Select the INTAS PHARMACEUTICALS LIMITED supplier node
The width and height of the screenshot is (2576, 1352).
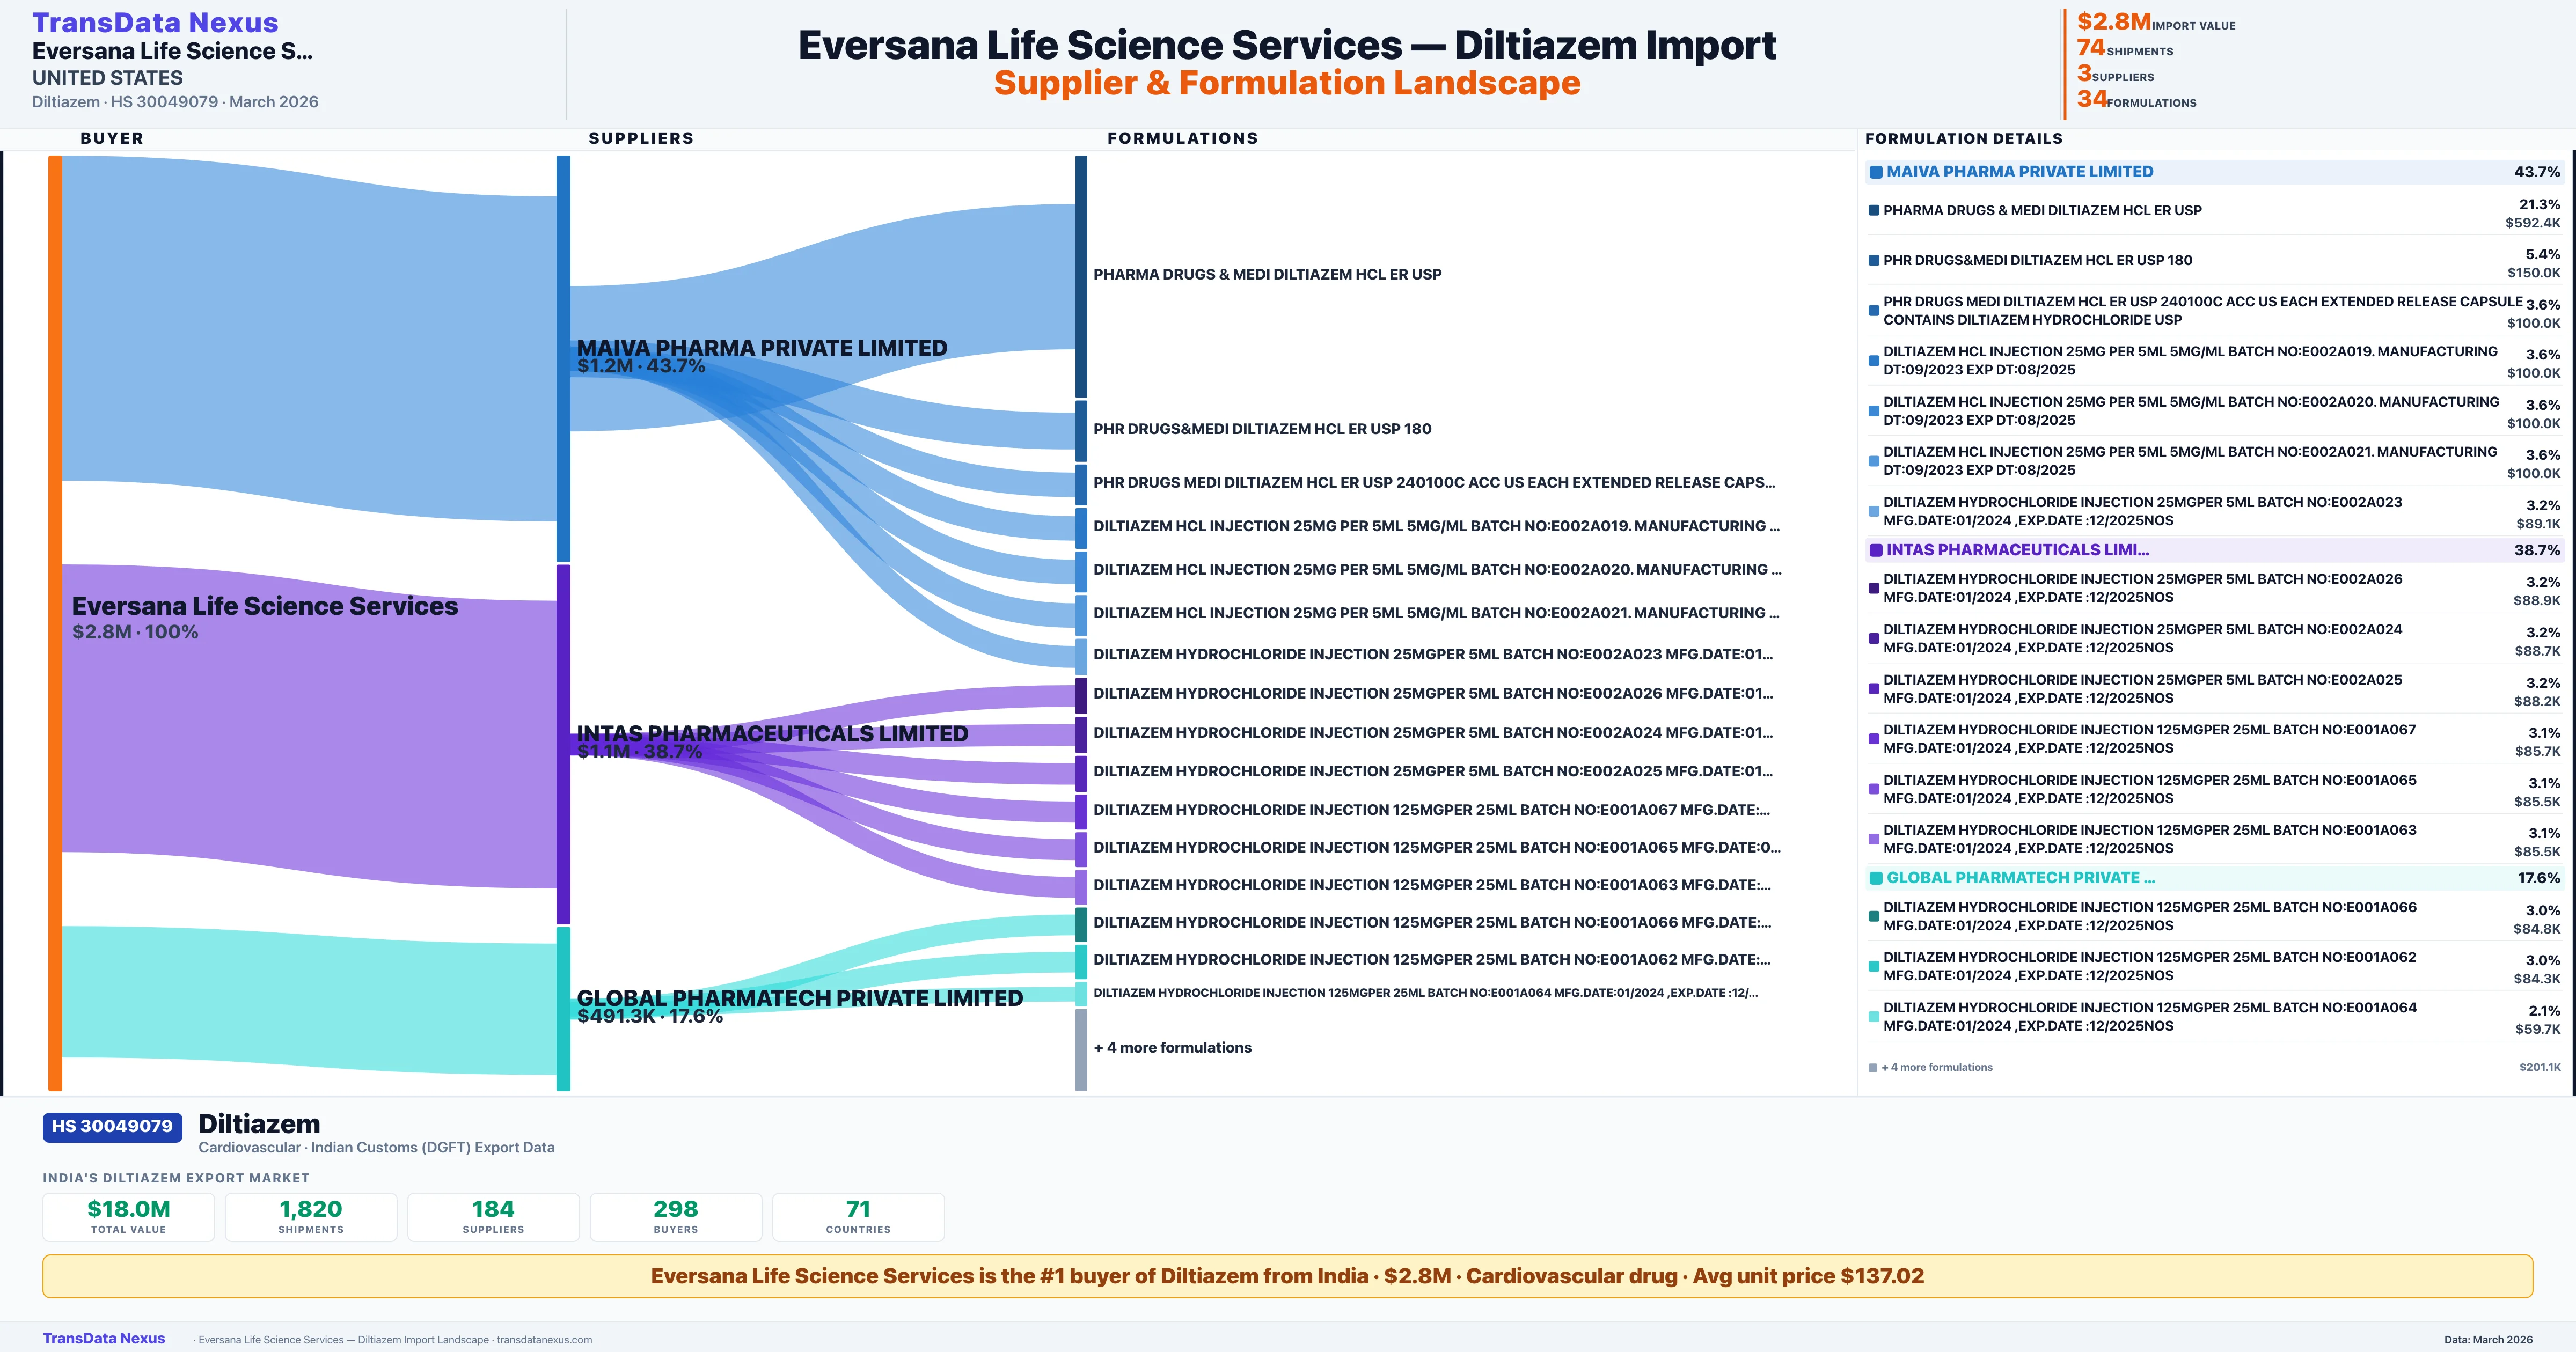click(563, 743)
